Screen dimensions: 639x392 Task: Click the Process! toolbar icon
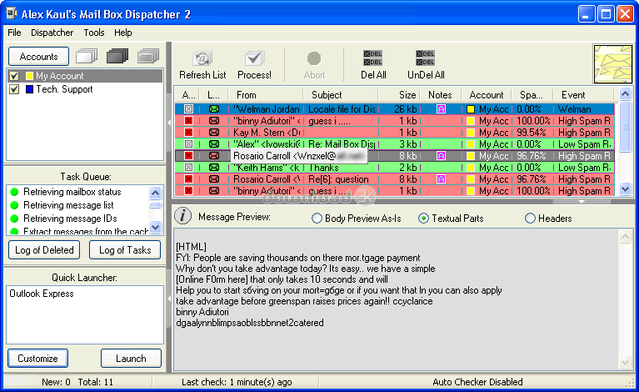point(254,60)
